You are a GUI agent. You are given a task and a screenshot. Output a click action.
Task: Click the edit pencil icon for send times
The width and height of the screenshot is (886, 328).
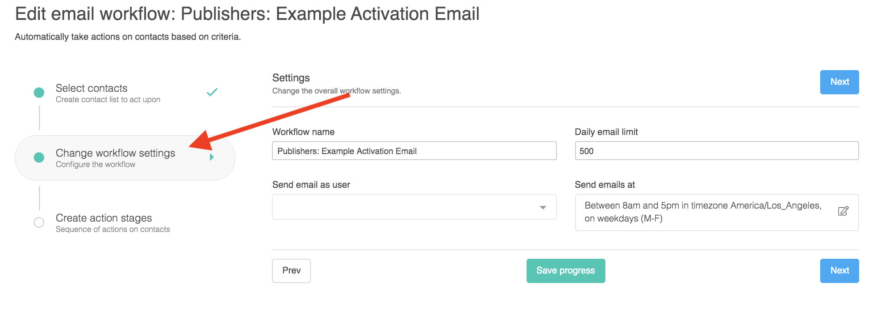click(x=843, y=211)
